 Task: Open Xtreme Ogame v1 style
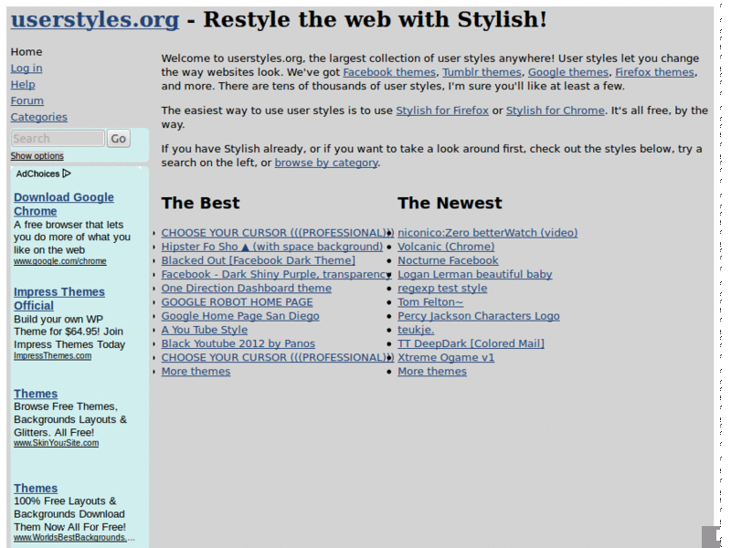[446, 357]
